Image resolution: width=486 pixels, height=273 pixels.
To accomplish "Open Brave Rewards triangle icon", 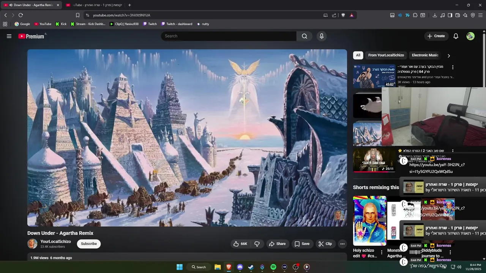I will click(352, 15).
